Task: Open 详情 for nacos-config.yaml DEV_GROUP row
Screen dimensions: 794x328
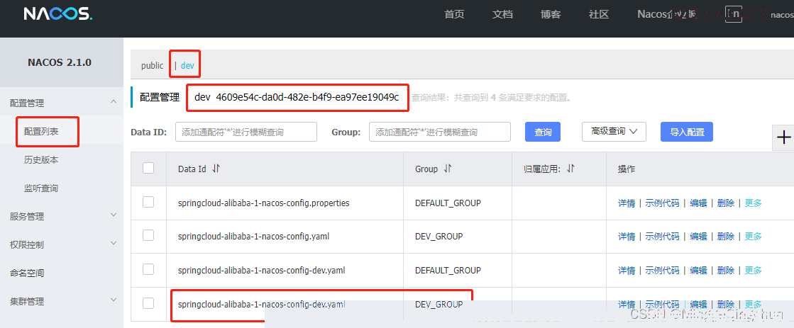Action: pyautogui.click(x=627, y=237)
